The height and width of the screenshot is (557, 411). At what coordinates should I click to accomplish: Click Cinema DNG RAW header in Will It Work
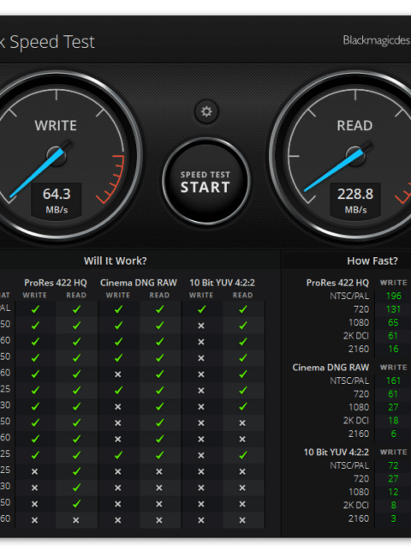[139, 283]
